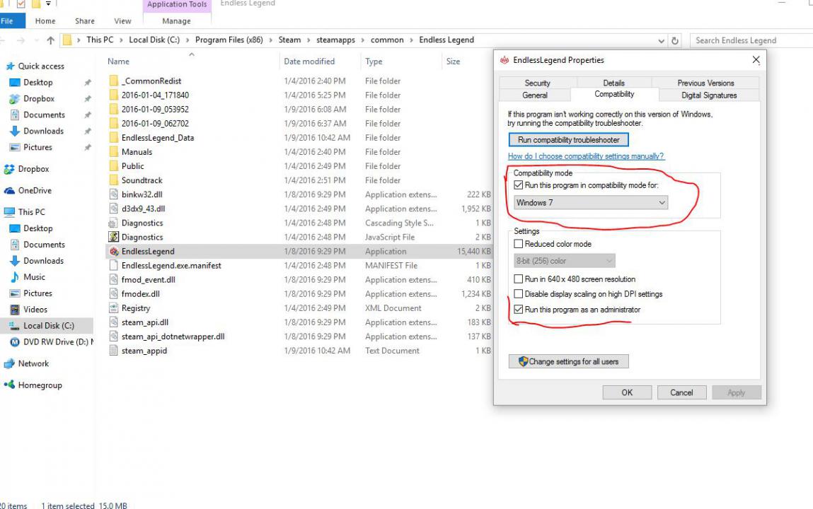
Task: Select folder 2016-01-09_062702
Action: 155,124
